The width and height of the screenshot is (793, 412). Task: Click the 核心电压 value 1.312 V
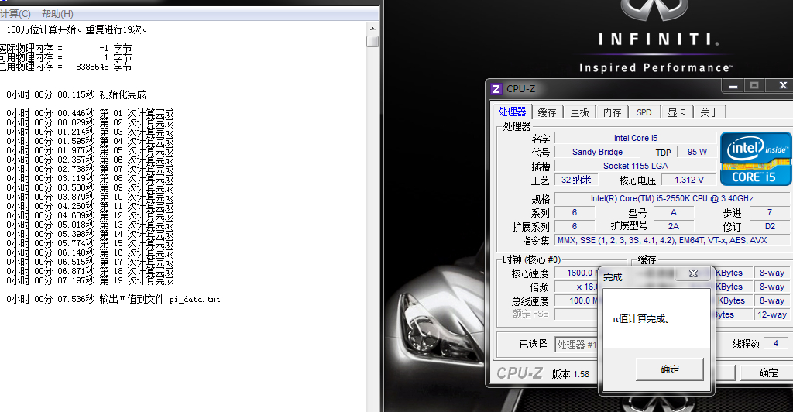coord(688,180)
